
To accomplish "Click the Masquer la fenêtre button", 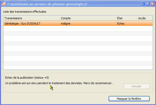I will click(129, 99).
